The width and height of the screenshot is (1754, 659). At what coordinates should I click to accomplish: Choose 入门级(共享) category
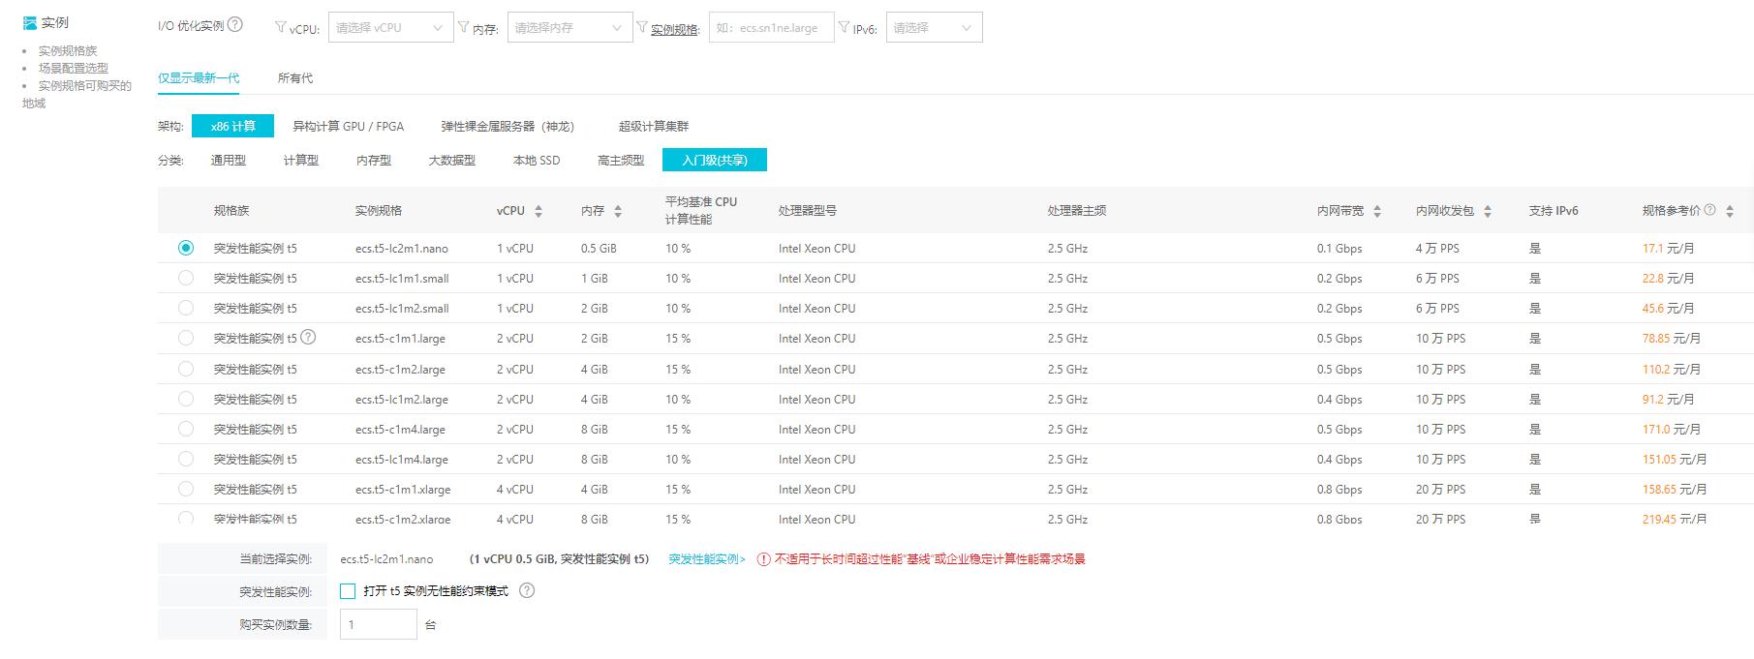[x=715, y=160]
